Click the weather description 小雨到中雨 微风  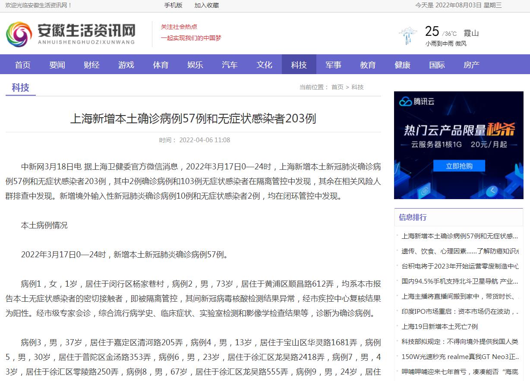[446, 44]
